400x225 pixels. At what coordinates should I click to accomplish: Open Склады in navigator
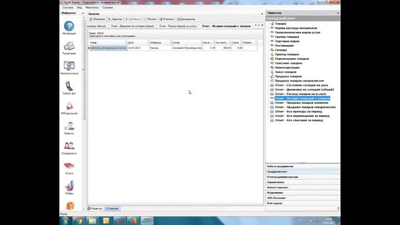pyautogui.click(x=281, y=50)
